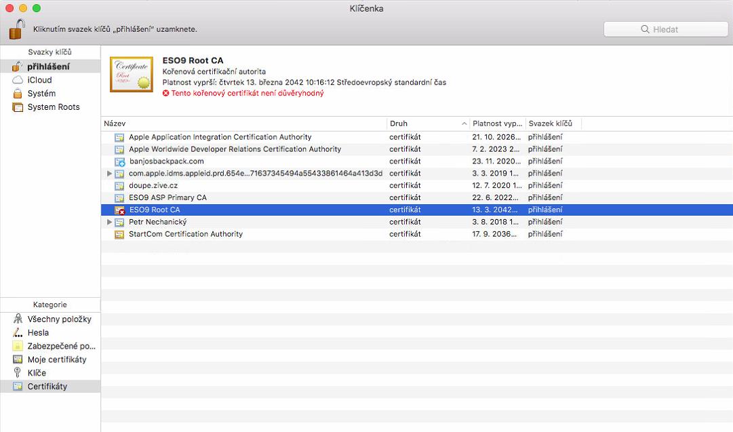733x432 pixels.
Task: Select the System Roots keychain
Action: coord(50,107)
